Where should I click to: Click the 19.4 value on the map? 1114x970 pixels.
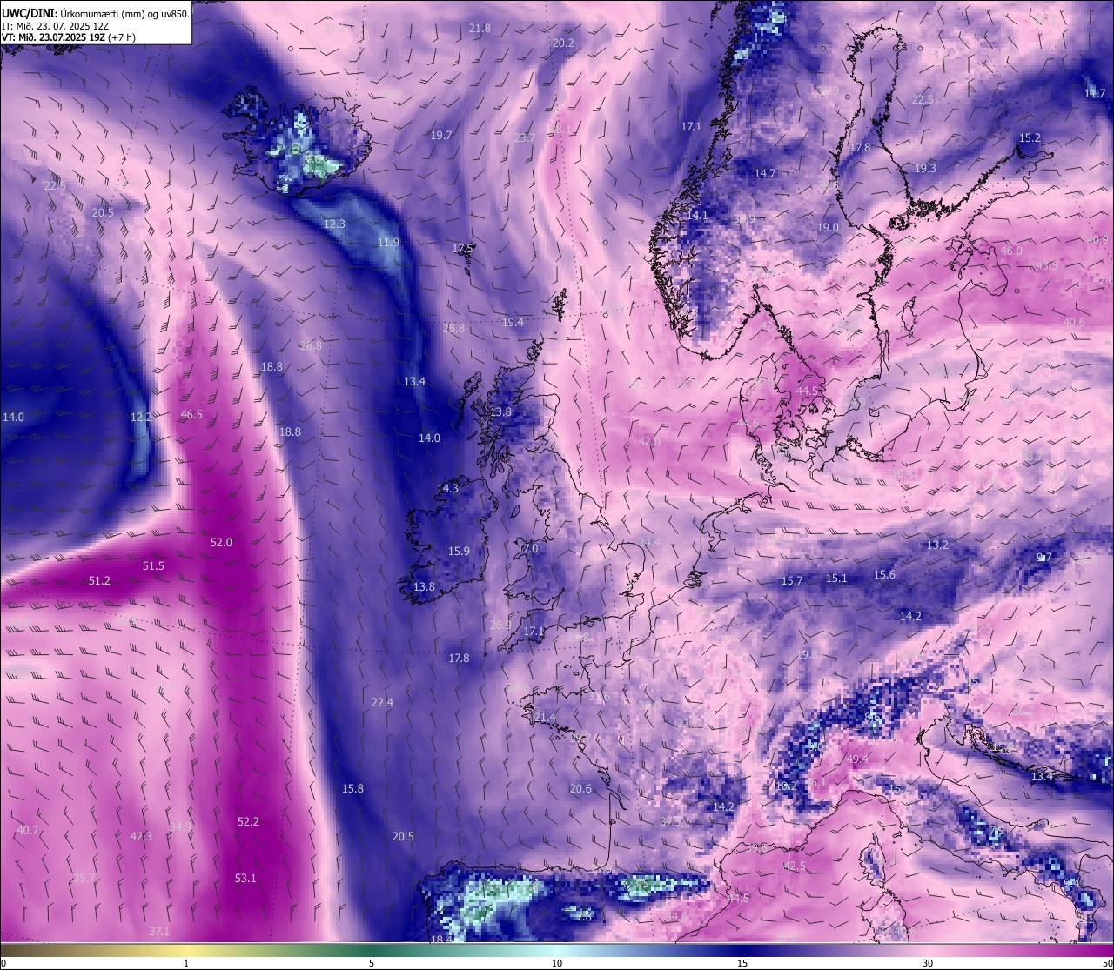[x=513, y=322]
